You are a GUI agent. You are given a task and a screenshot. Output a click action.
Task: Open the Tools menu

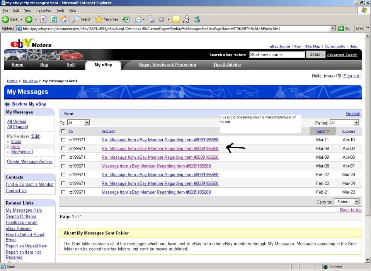[60, 10]
